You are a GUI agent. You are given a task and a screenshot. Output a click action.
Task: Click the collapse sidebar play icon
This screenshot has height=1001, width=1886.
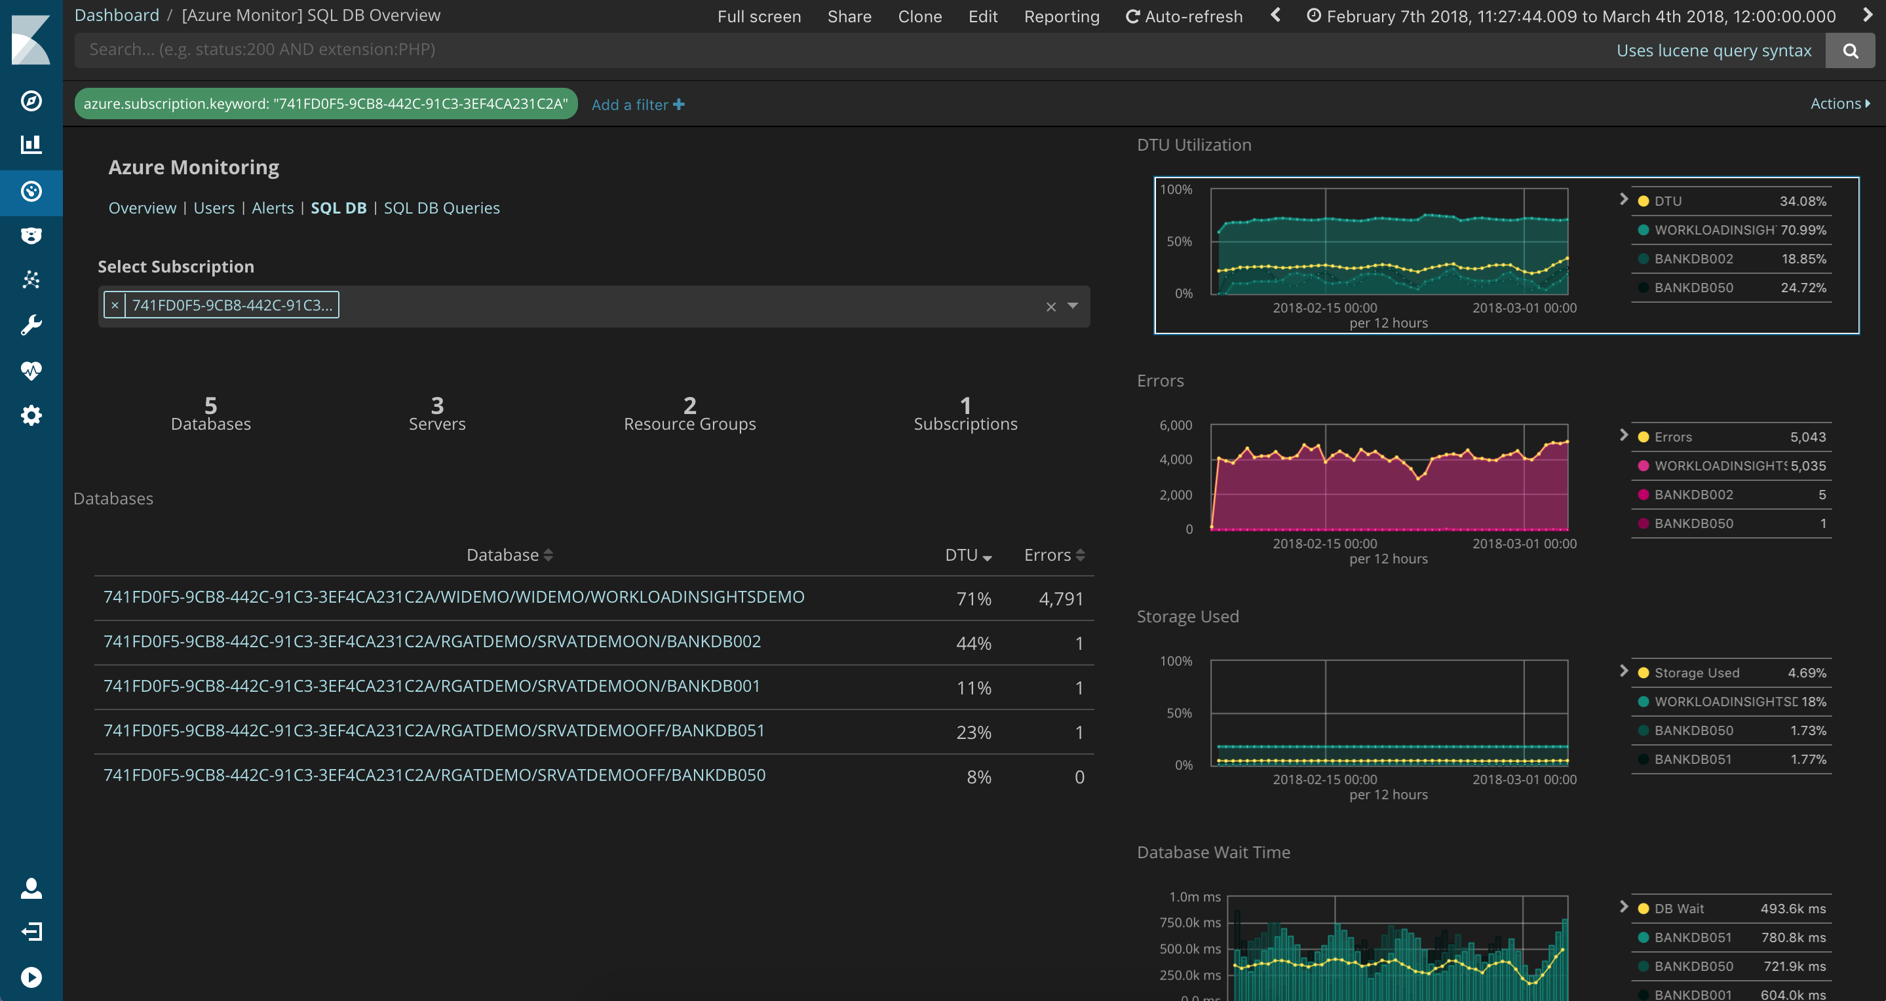[x=31, y=977]
